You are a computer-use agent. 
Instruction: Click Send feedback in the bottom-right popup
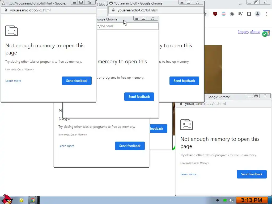coord(252,174)
